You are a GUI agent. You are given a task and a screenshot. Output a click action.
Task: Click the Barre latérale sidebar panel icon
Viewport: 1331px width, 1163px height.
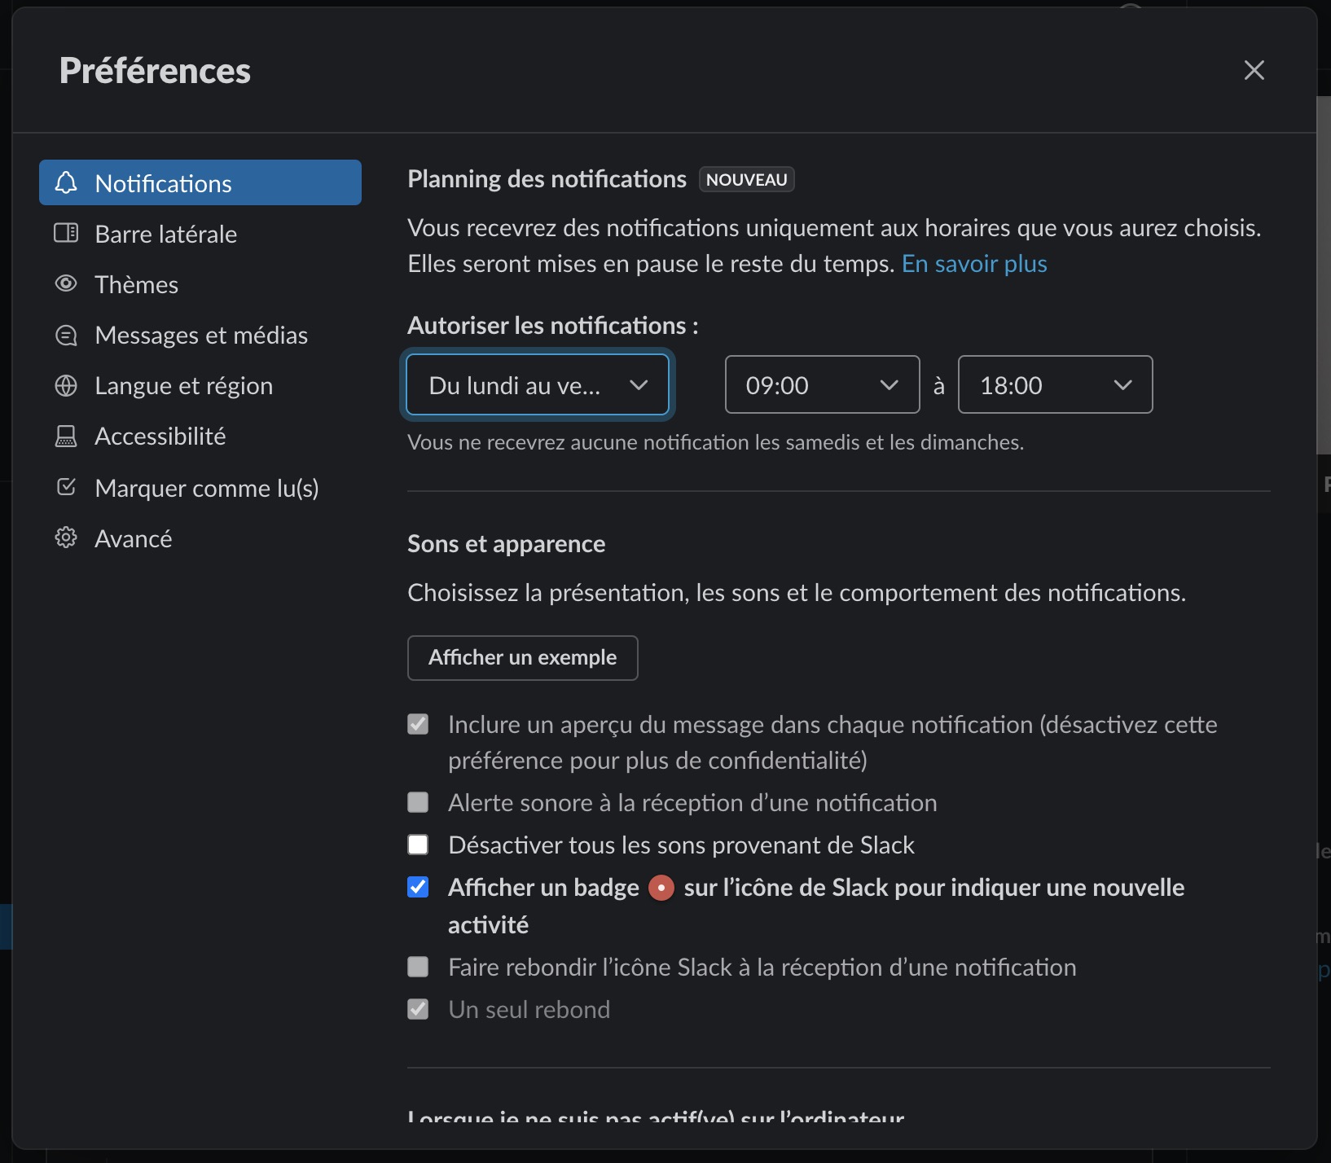[66, 234]
